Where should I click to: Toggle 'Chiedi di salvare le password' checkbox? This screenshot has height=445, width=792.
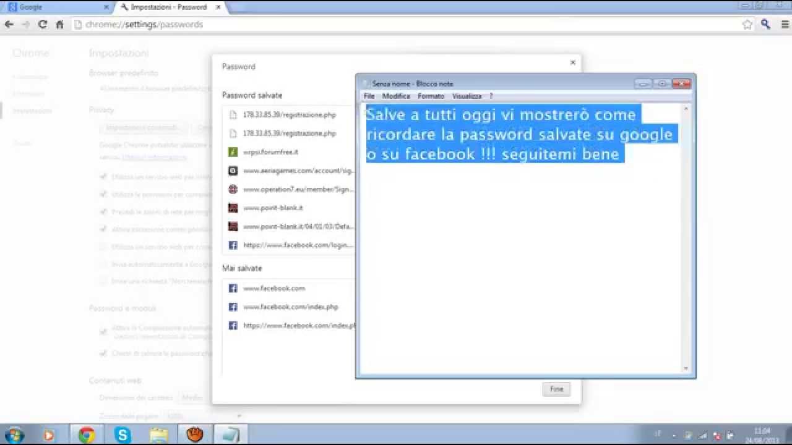click(x=103, y=354)
